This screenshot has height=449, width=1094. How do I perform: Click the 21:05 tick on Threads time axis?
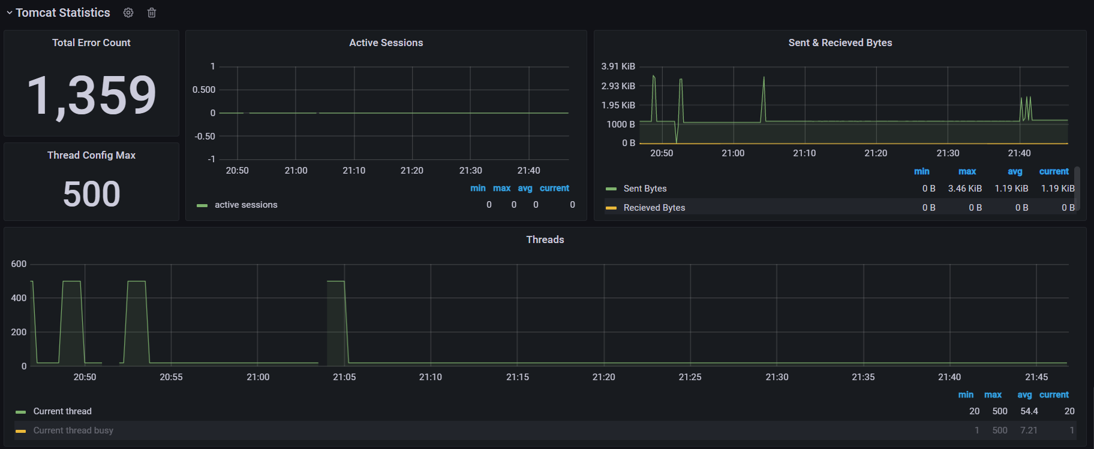(344, 377)
